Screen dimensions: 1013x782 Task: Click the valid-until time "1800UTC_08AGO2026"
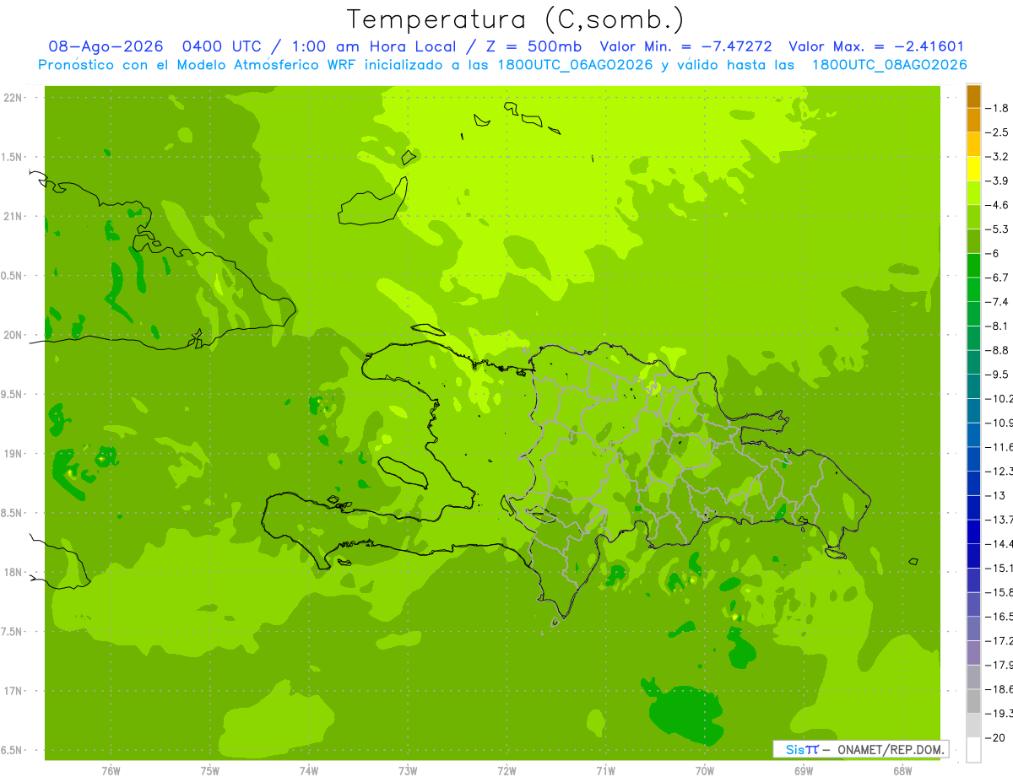889,65
